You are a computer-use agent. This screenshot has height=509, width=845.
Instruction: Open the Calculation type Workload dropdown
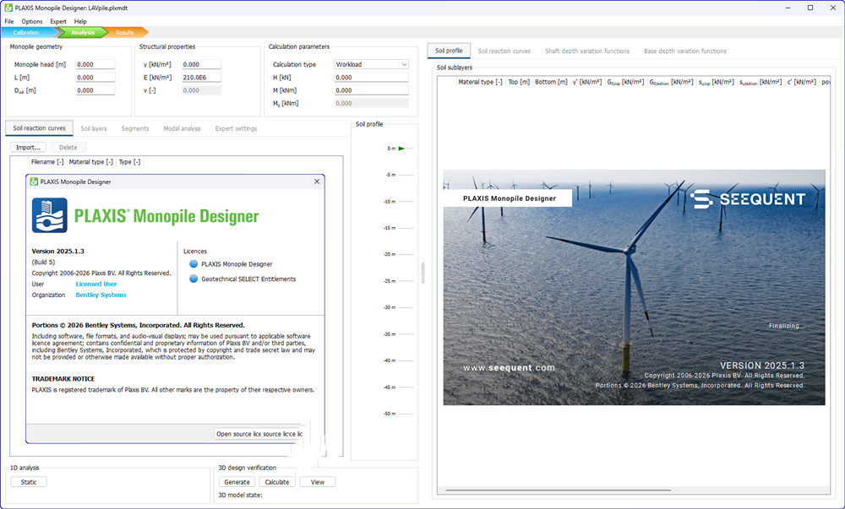point(371,64)
